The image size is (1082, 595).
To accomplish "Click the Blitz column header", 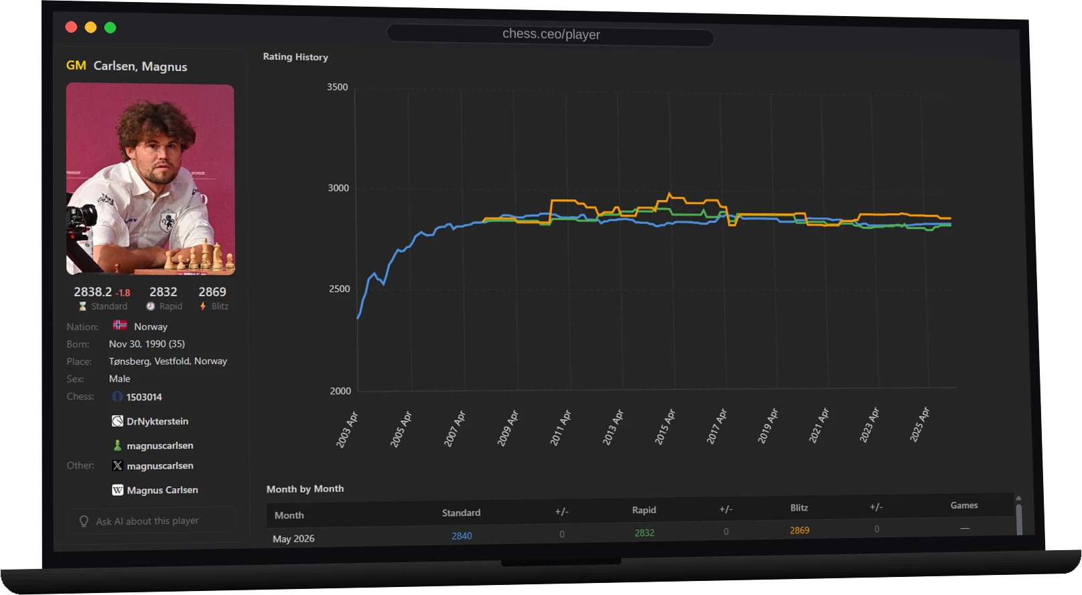I will [x=799, y=508].
